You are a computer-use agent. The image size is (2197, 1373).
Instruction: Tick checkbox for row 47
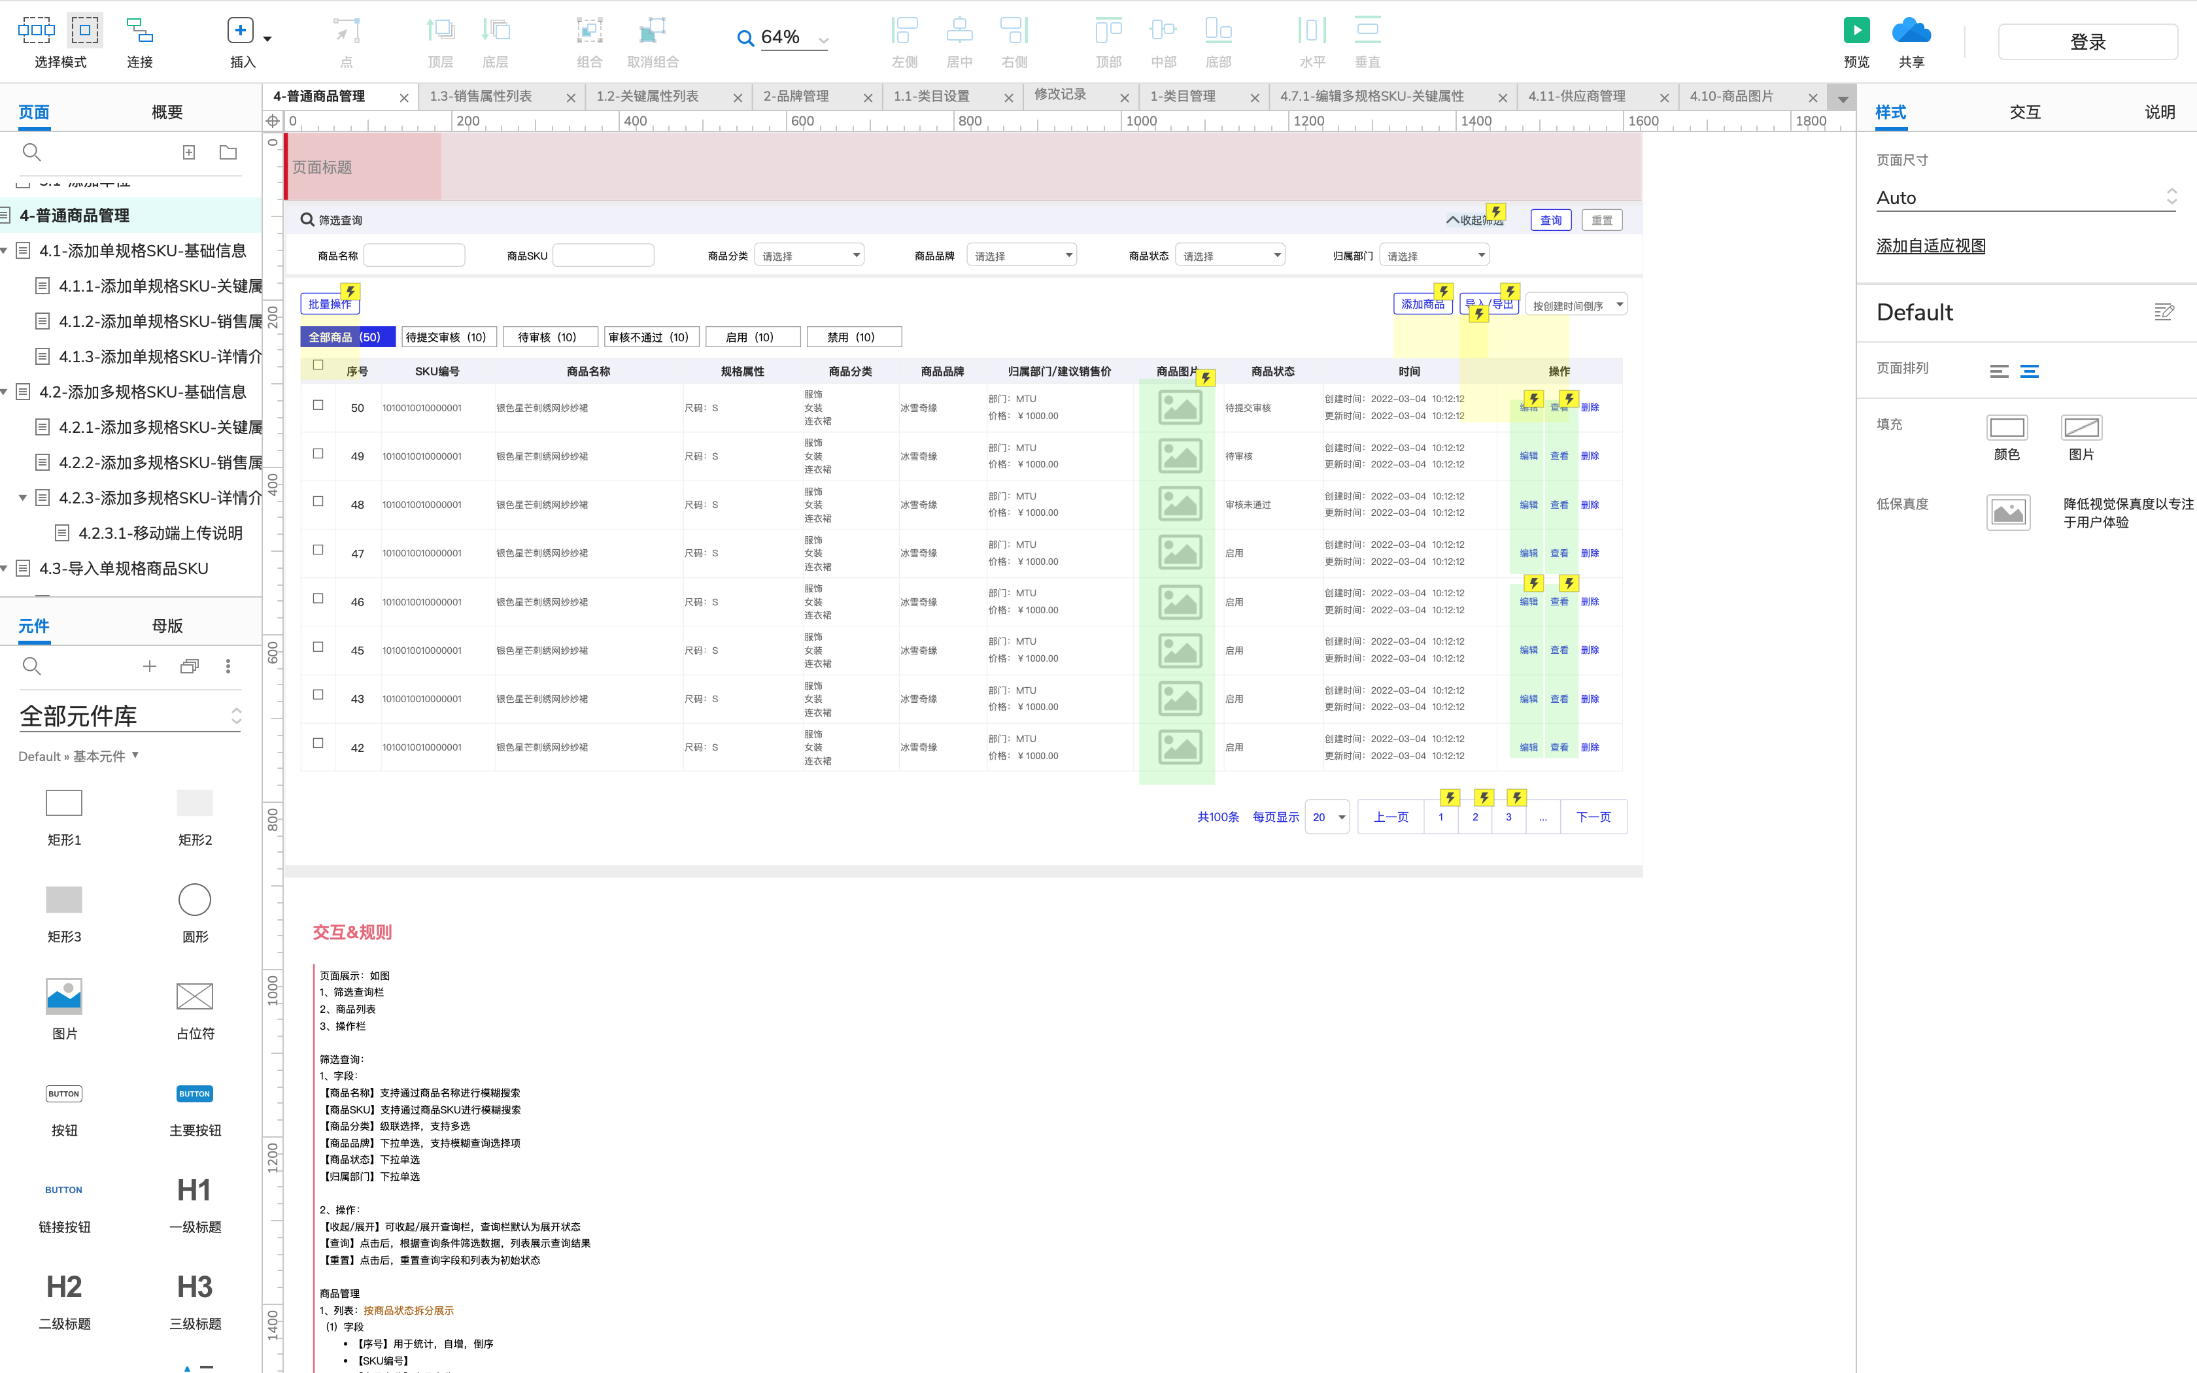318,549
